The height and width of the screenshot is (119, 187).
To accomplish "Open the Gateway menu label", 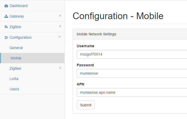I will [x=17, y=16].
